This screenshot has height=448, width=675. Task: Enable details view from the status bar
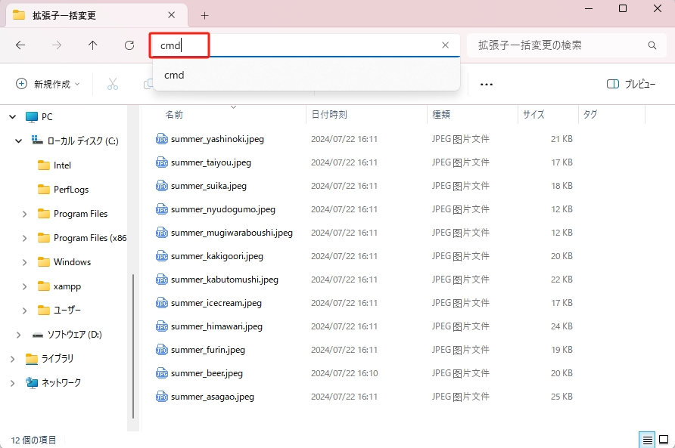tap(647, 439)
